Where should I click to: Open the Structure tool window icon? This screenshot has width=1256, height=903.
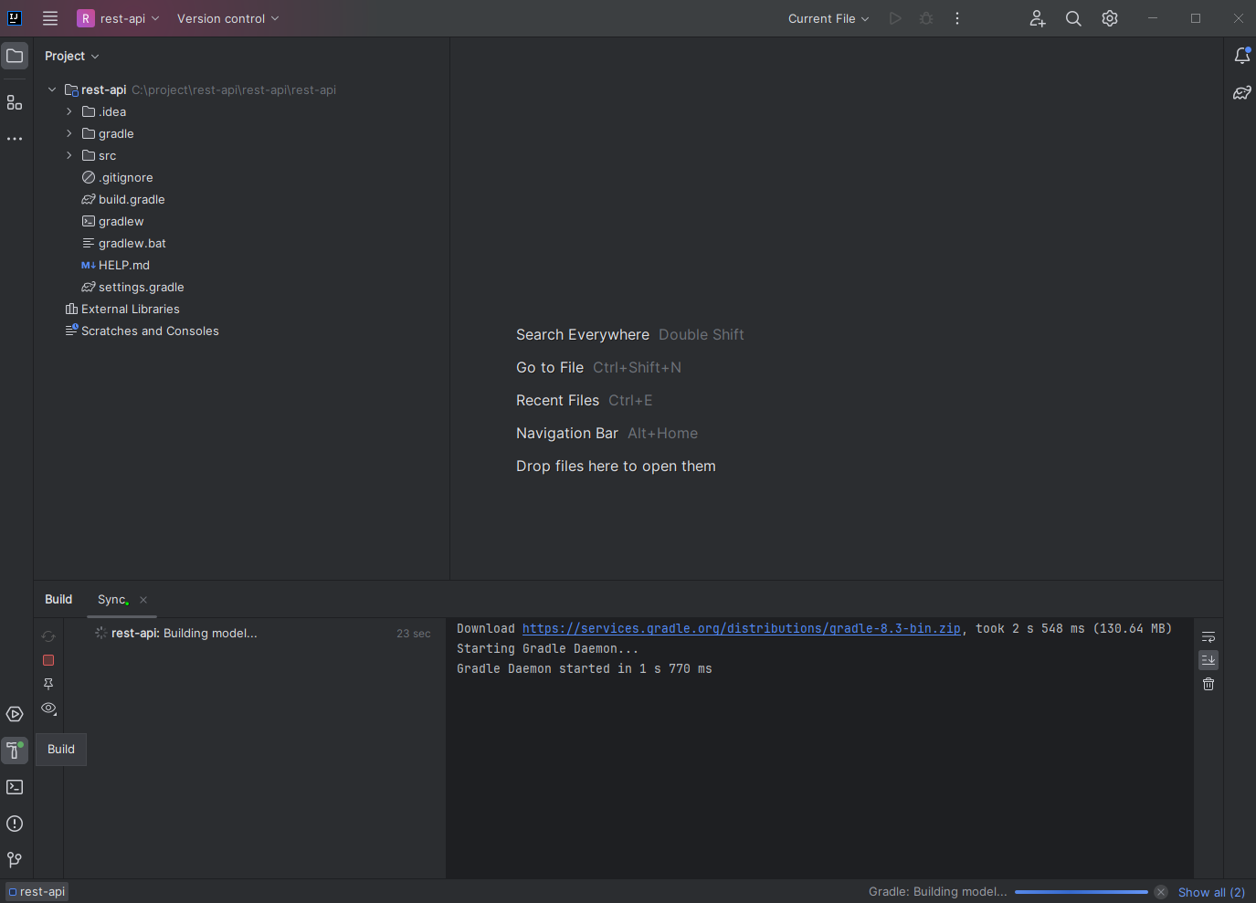click(15, 102)
